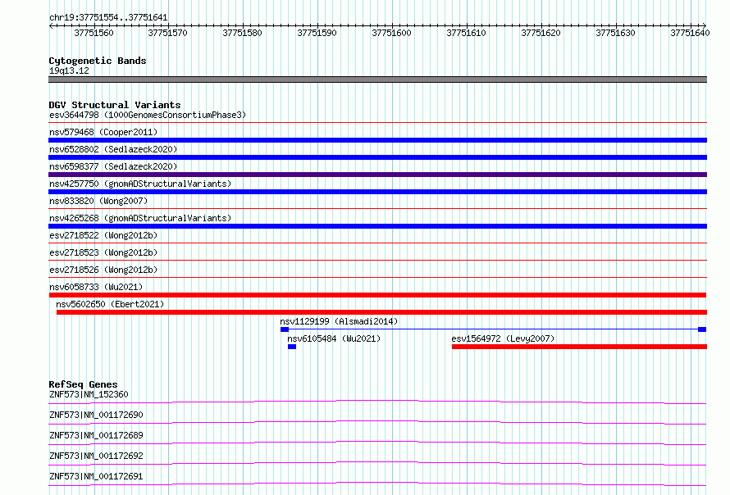Open gene label ZNF573|NM_001172690
The image size is (730, 495).
click(96, 415)
